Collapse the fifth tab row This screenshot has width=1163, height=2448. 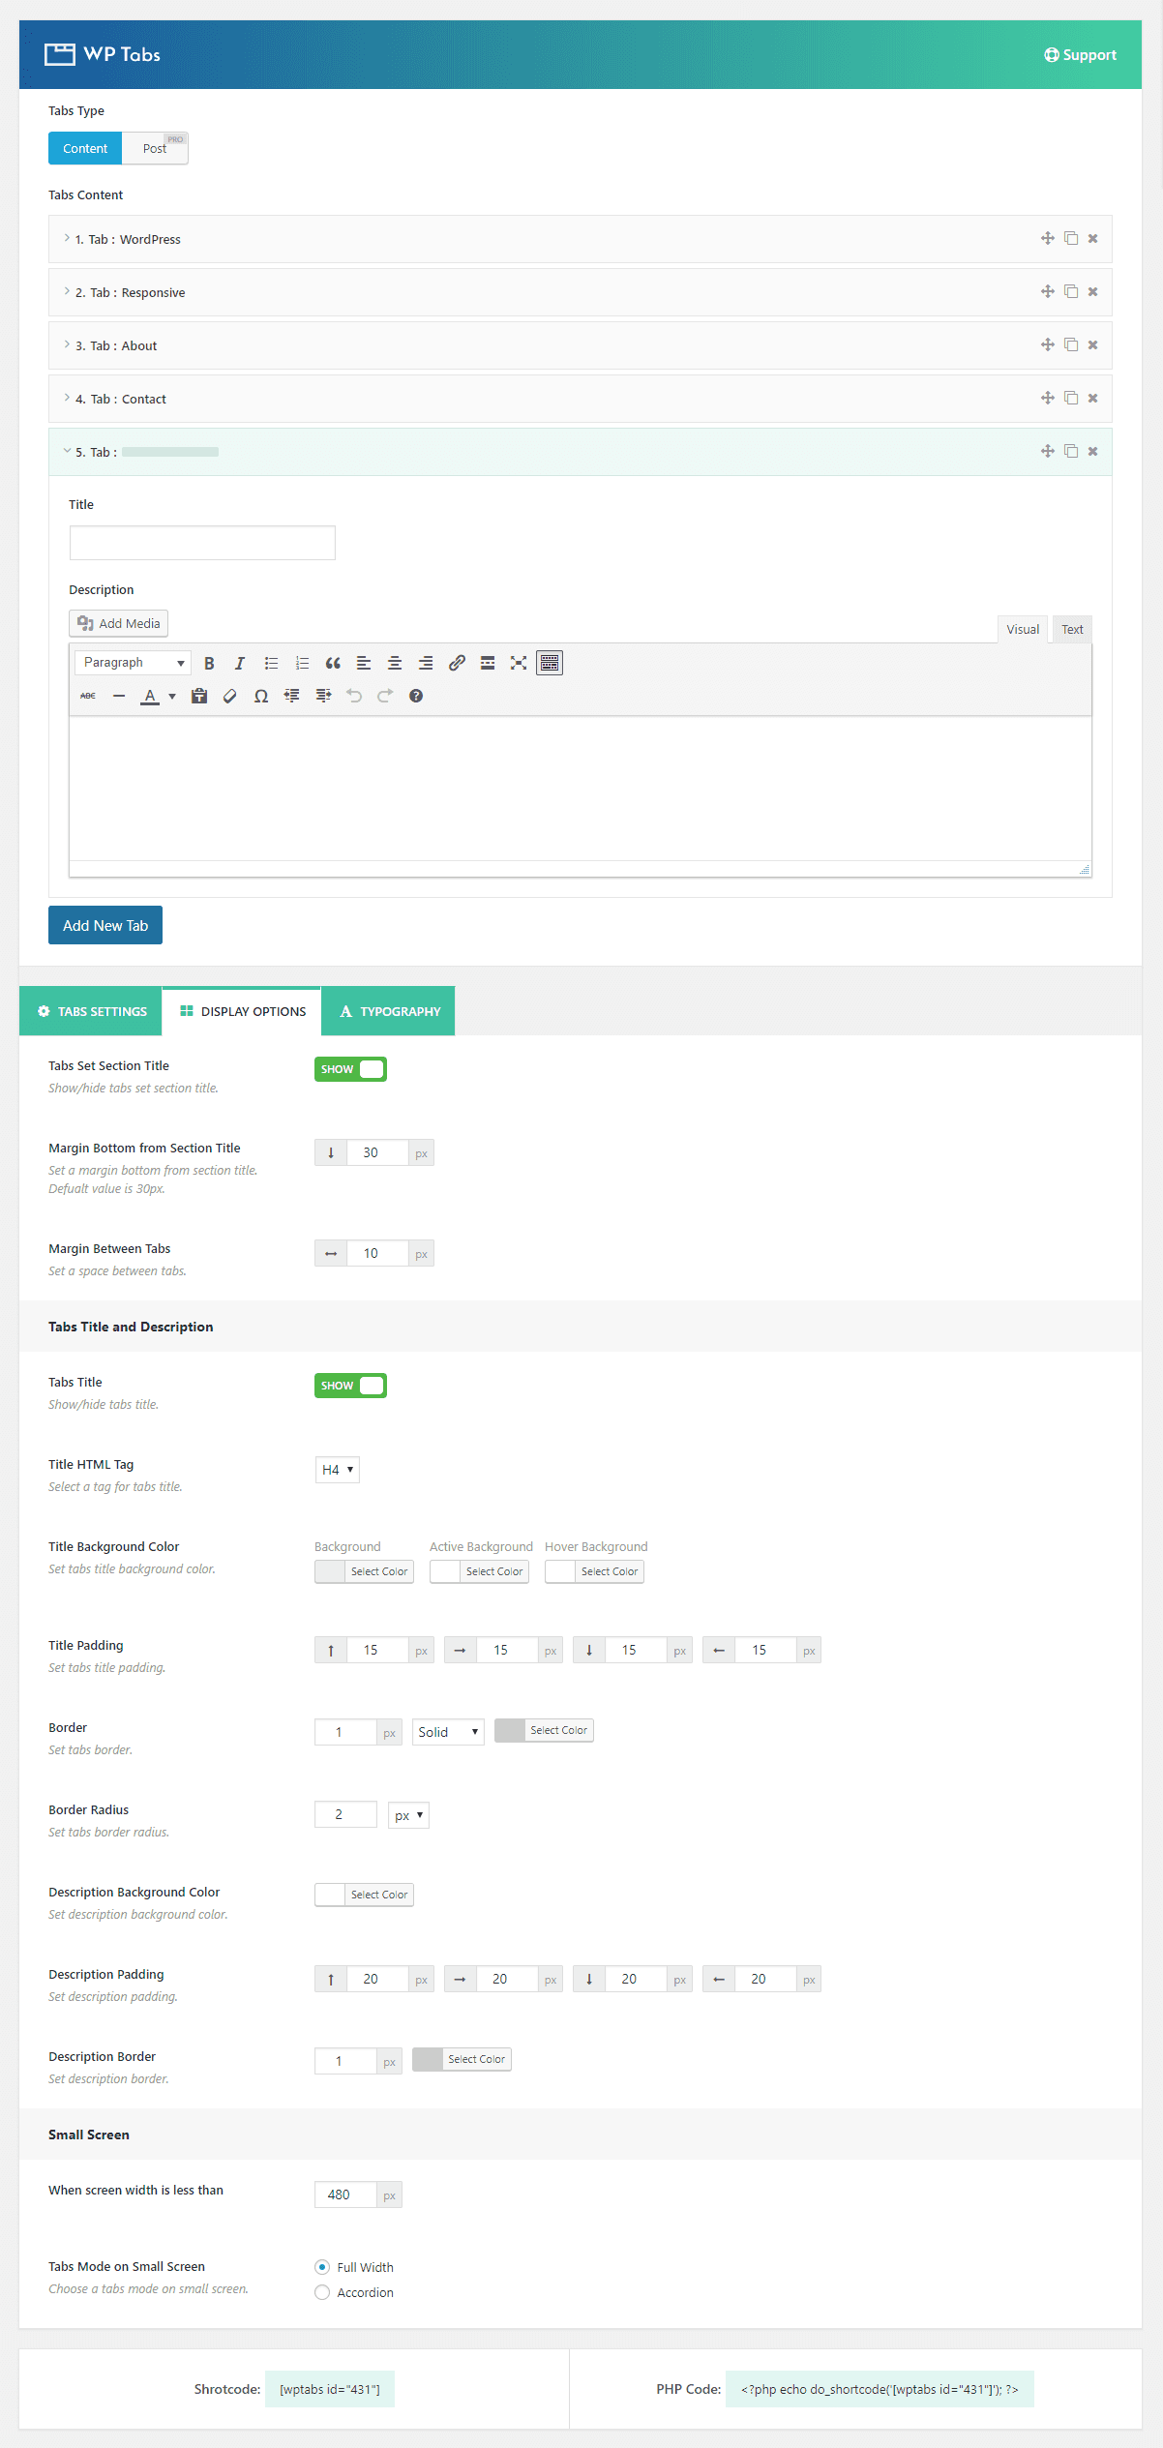(x=581, y=452)
